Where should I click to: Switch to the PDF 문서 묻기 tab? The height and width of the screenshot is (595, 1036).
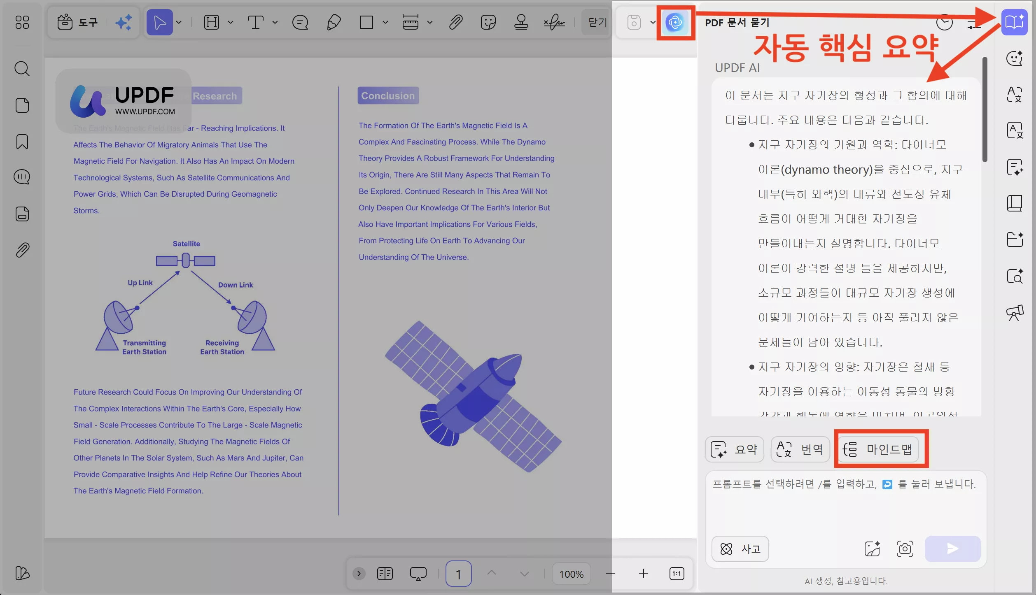(x=737, y=23)
